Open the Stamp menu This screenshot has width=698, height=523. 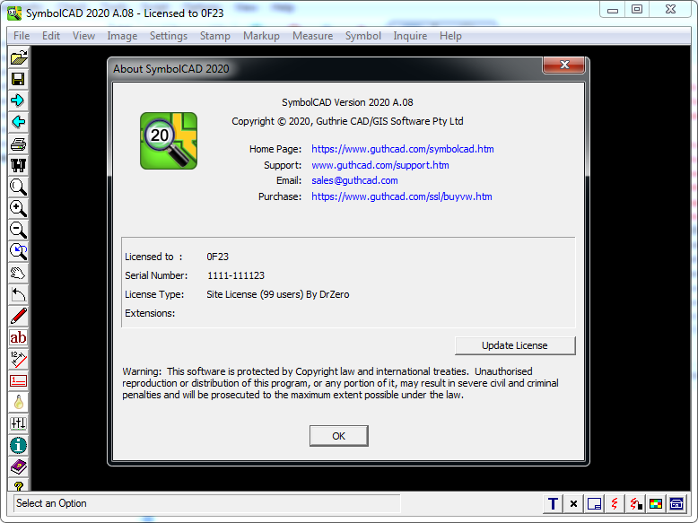215,36
